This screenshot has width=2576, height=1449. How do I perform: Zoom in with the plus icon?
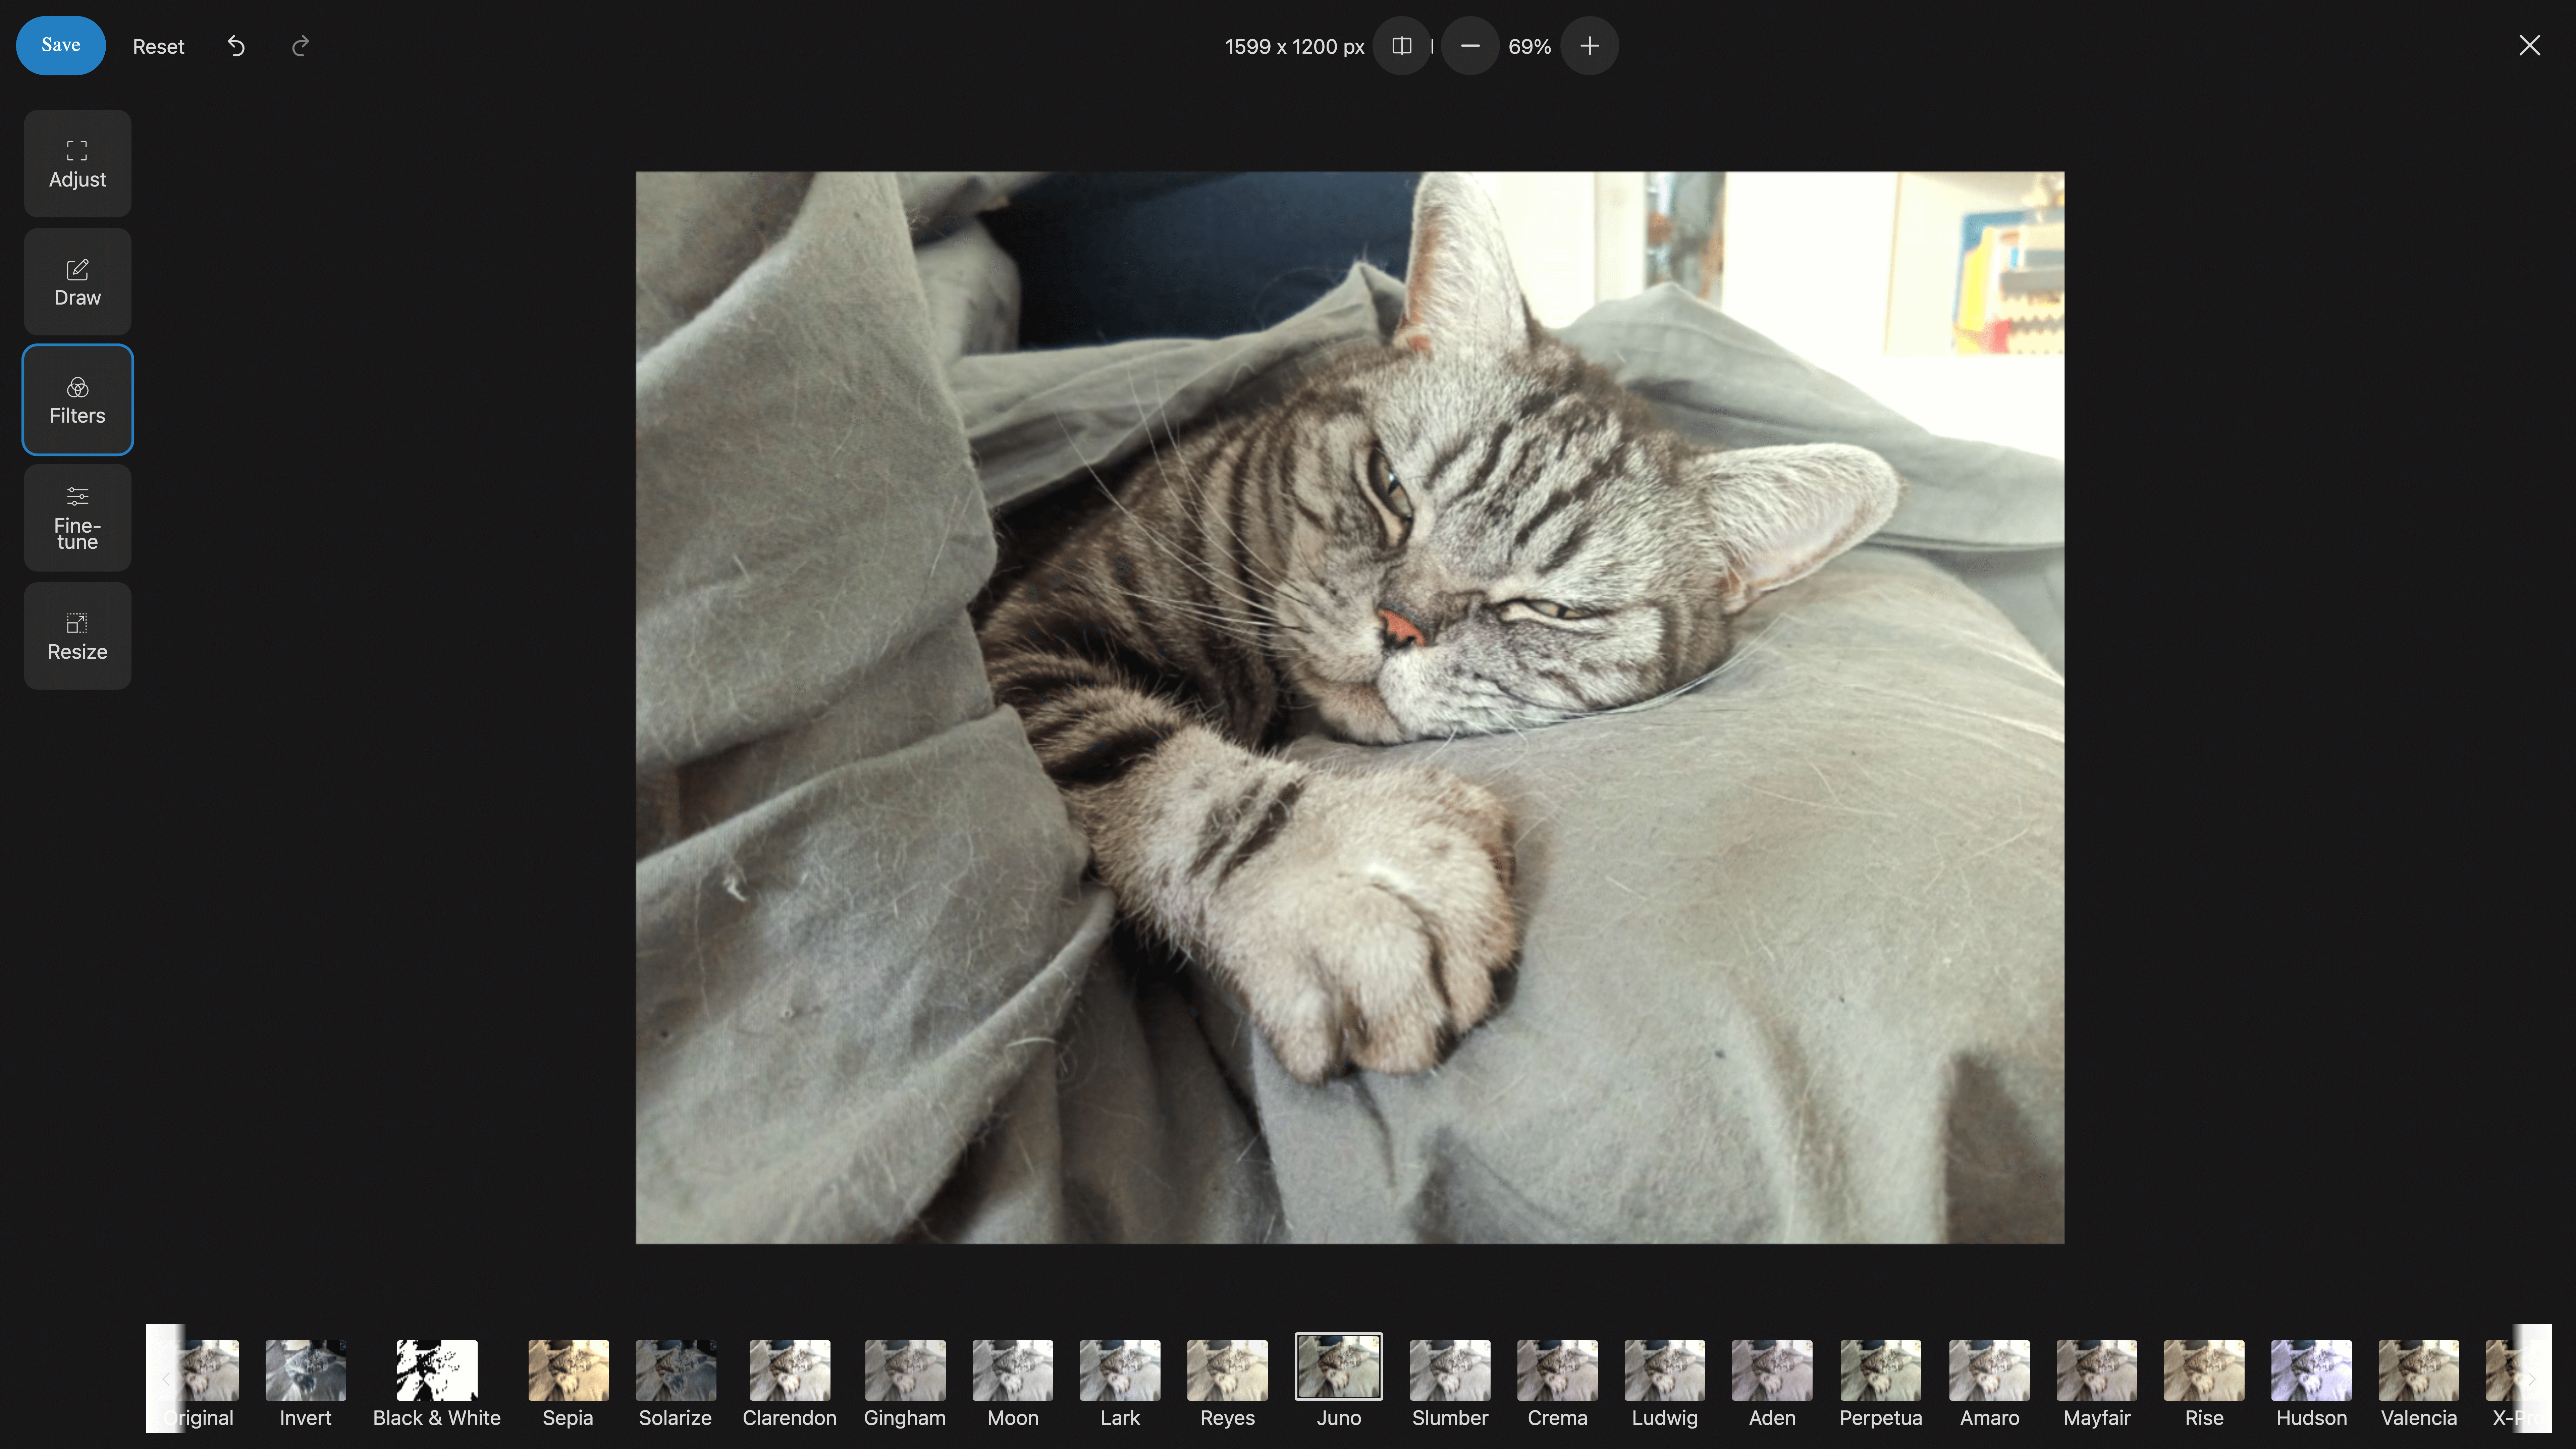[1589, 46]
